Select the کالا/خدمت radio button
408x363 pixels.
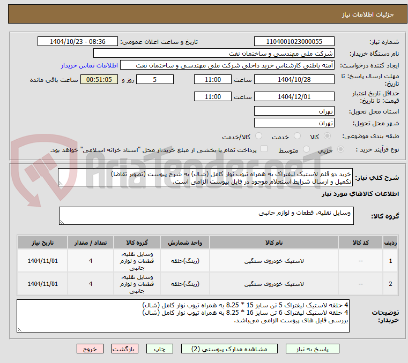[x=258, y=136]
